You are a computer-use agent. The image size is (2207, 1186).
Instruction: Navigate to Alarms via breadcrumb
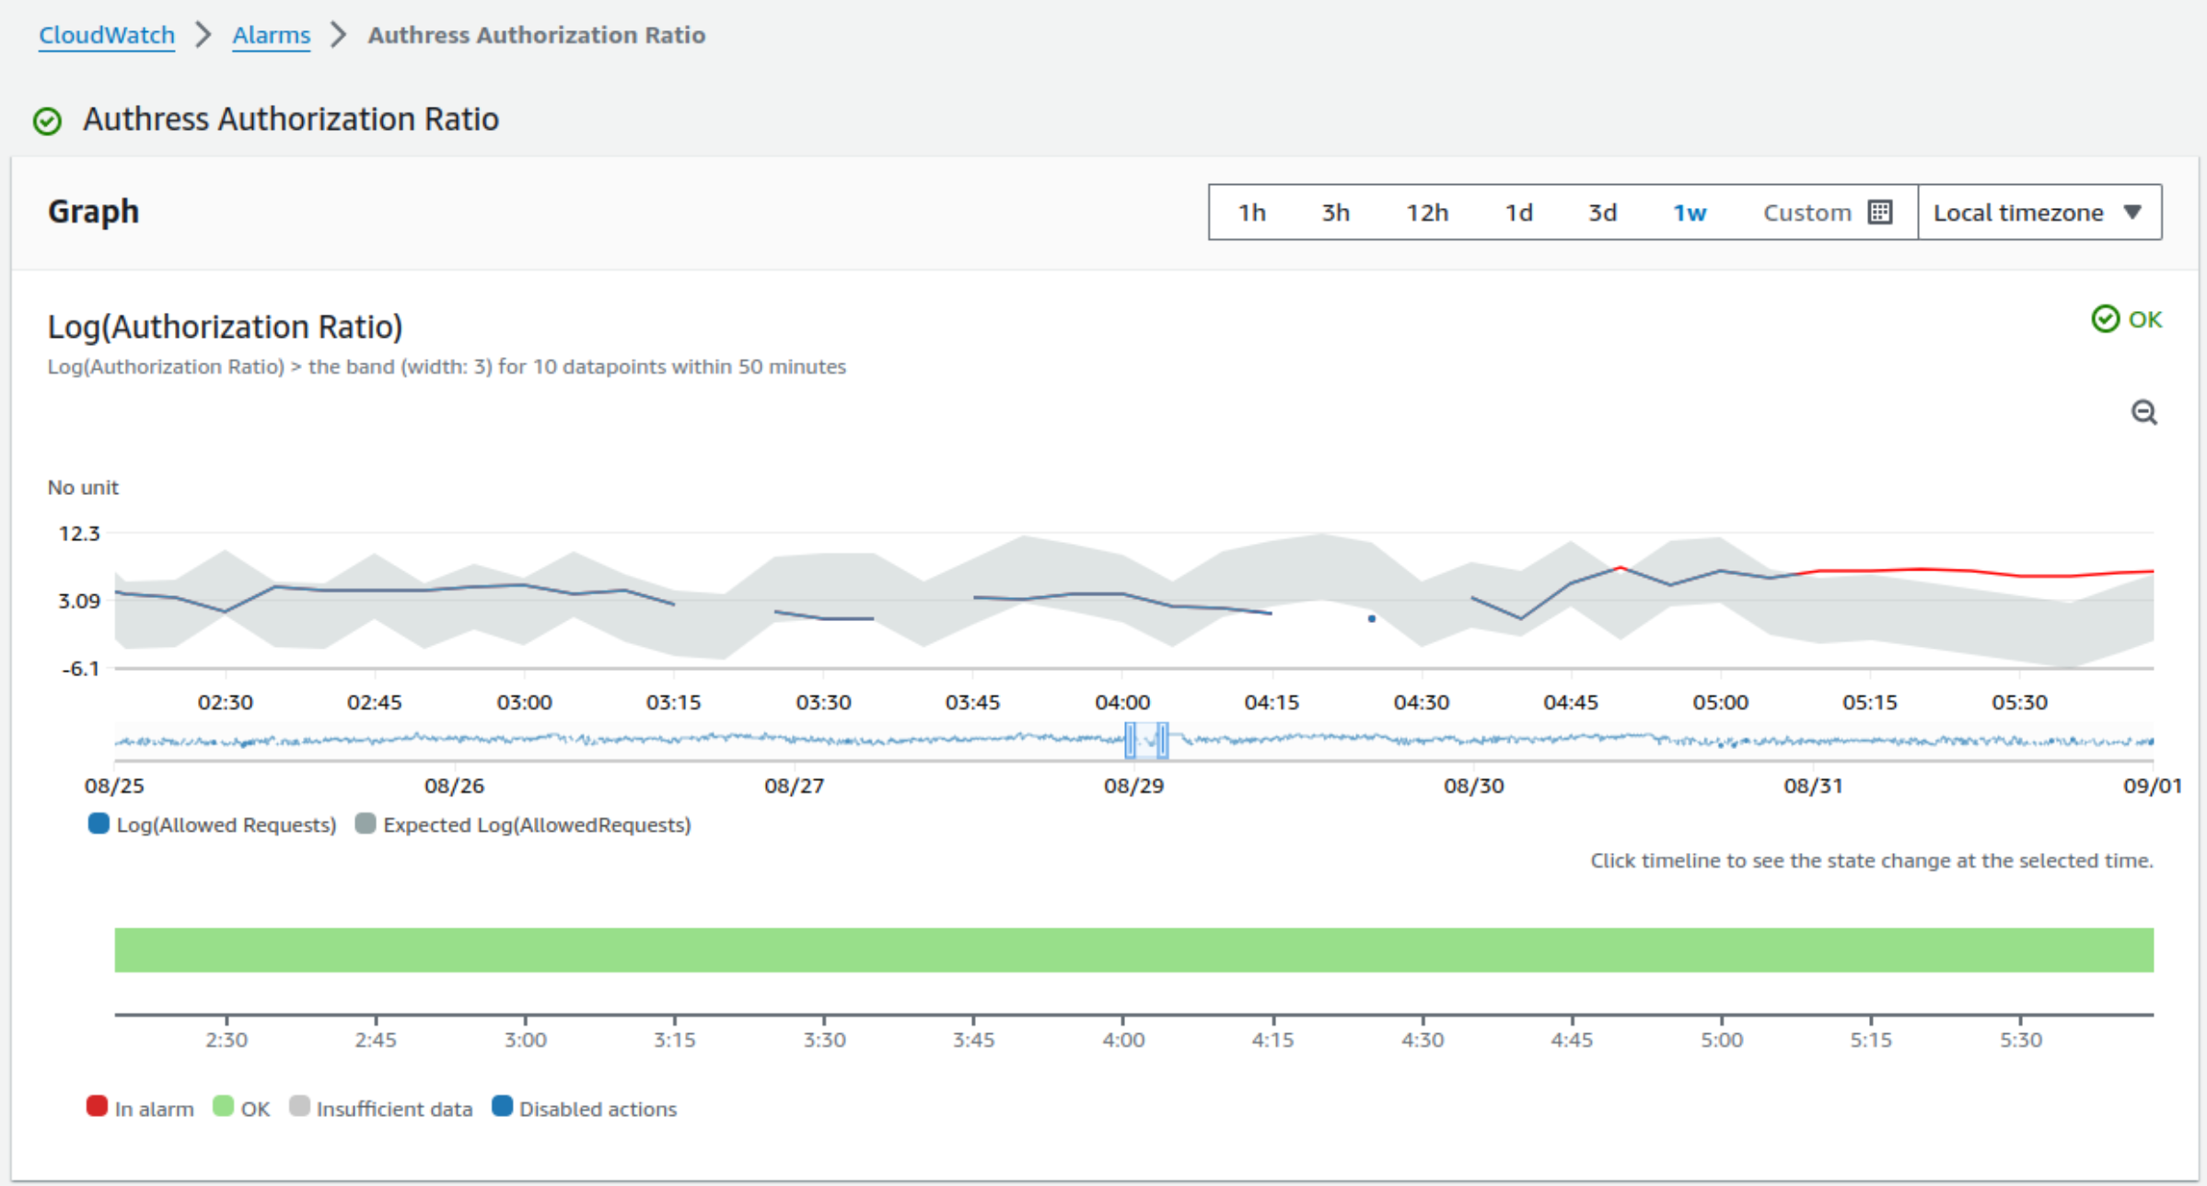(x=271, y=35)
